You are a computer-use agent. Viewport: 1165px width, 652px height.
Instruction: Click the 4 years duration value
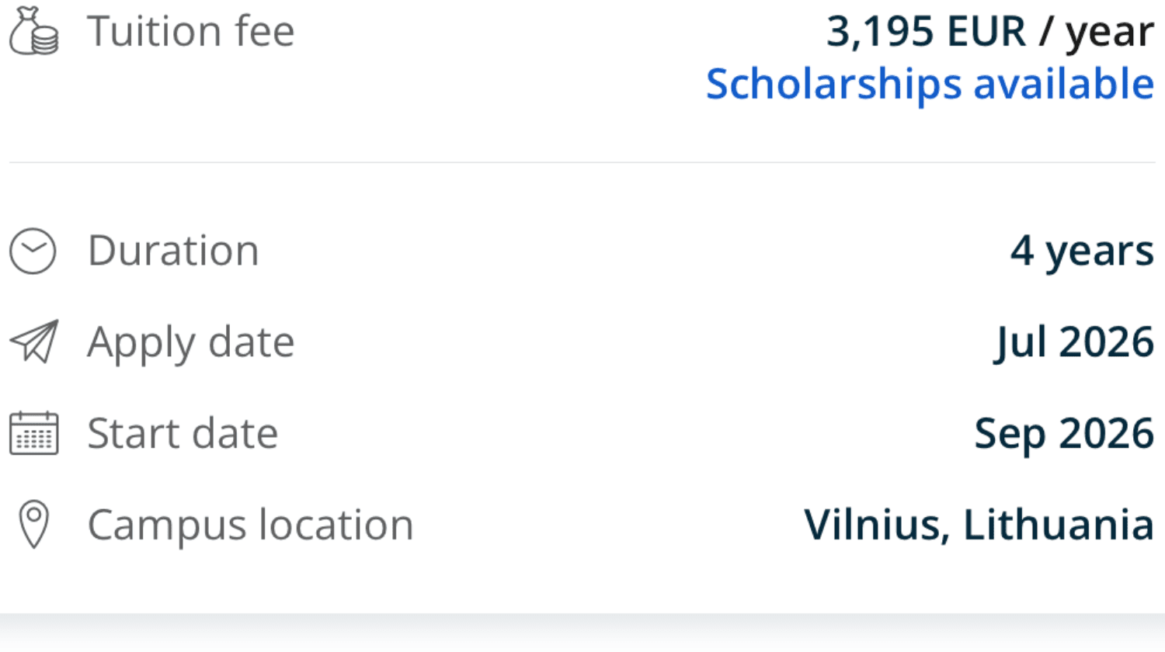tap(1082, 251)
